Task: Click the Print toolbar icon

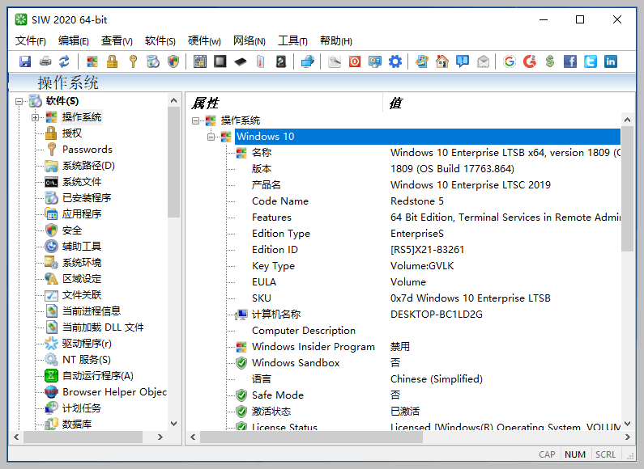Action: pyautogui.click(x=45, y=61)
